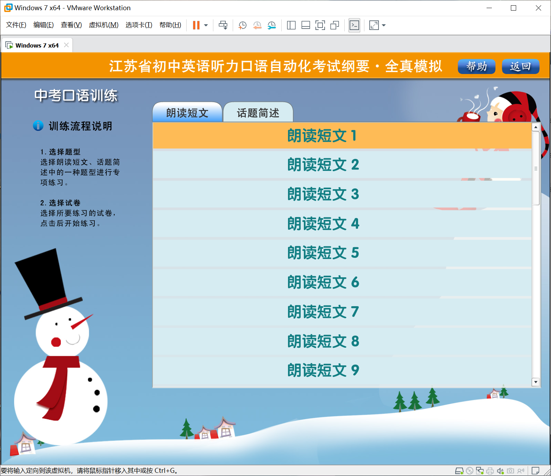Expand the power options dropdown arrow next to pause

point(206,25)
